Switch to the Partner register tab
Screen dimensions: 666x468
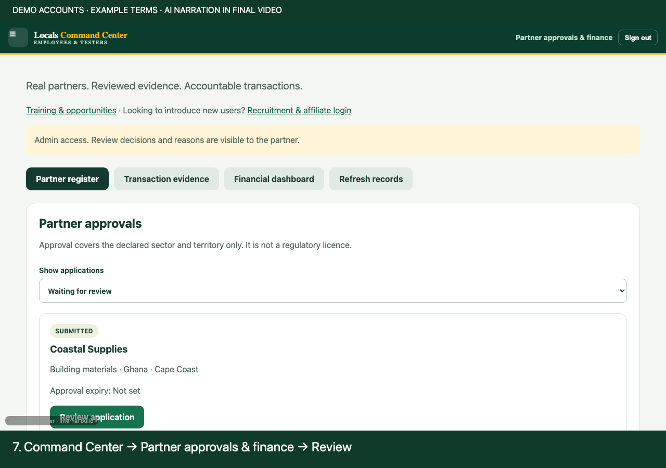[68, 179]
